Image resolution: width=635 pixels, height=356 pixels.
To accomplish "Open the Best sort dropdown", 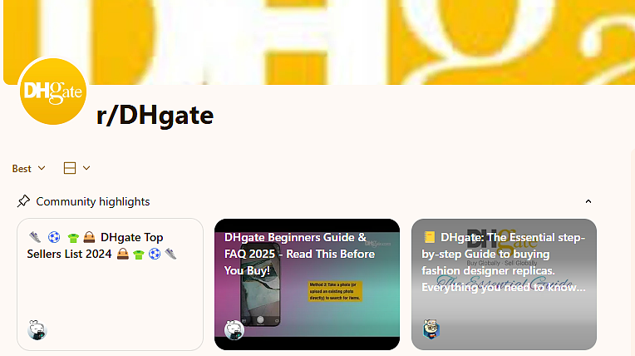I will (28, 168).
